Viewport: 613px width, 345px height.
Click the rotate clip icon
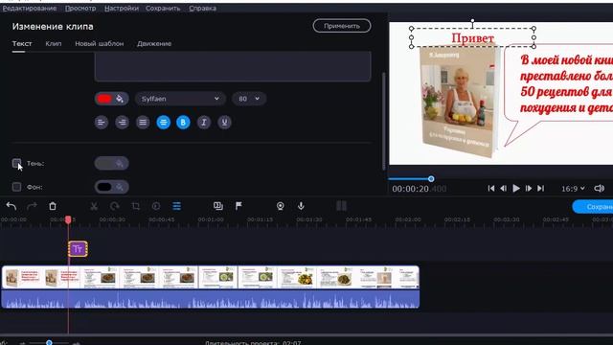pos(115,206)
